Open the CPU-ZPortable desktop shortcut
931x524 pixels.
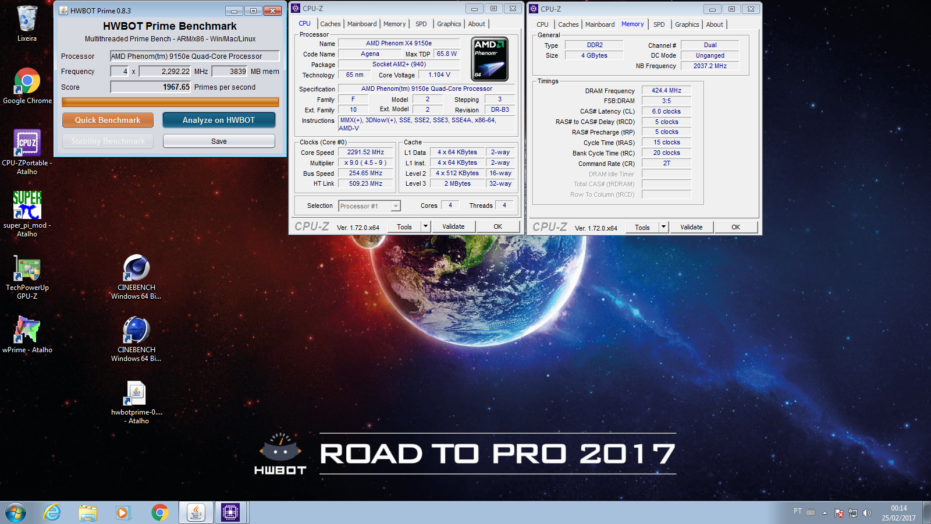click(x=27, y=151)
